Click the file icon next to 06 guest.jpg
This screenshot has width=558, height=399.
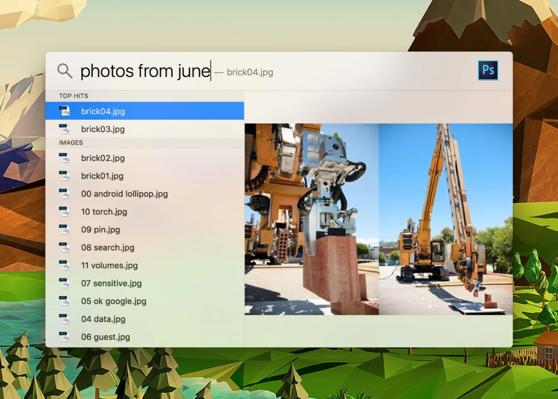(x=65, y=337)
